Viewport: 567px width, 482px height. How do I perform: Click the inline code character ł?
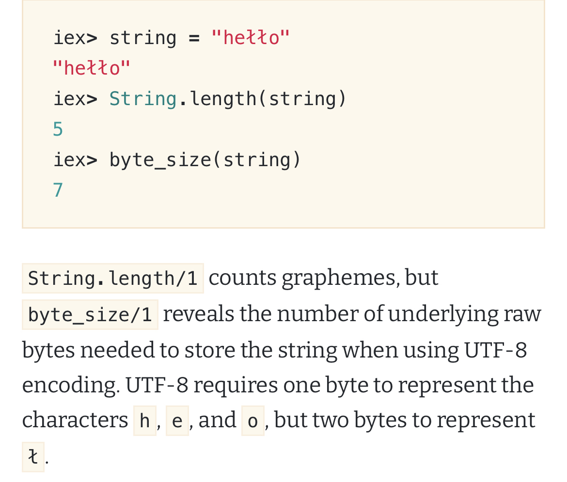click(x=33, y=457)
